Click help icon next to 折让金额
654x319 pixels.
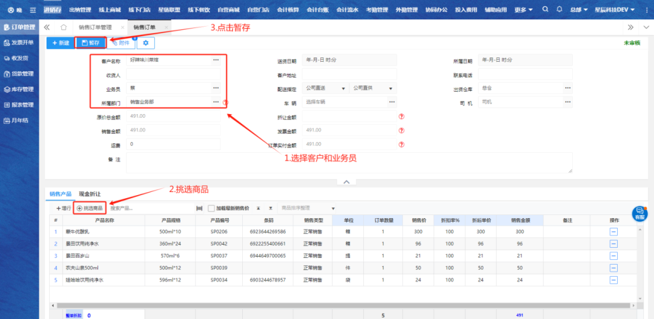[401, 116]
